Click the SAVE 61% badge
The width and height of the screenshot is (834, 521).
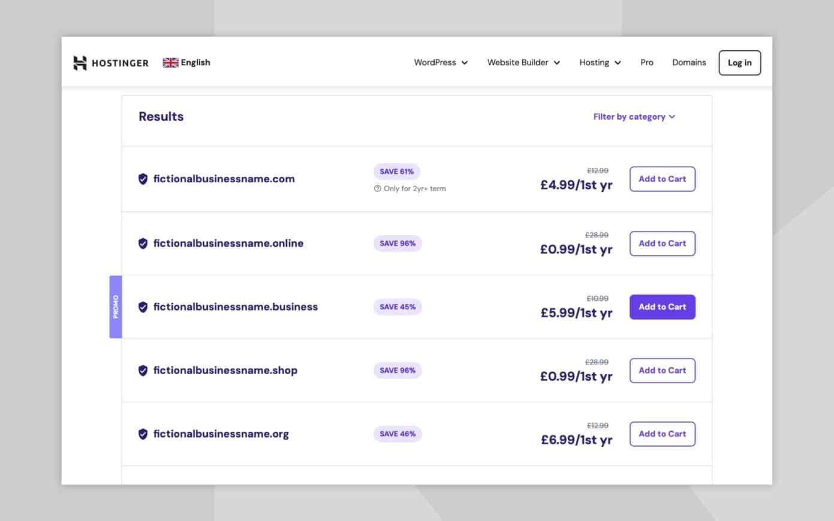tap(397, 171)
